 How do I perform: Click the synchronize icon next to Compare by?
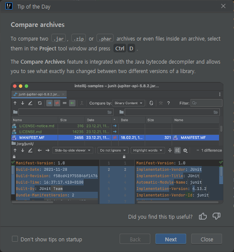(x=151, y=103)
